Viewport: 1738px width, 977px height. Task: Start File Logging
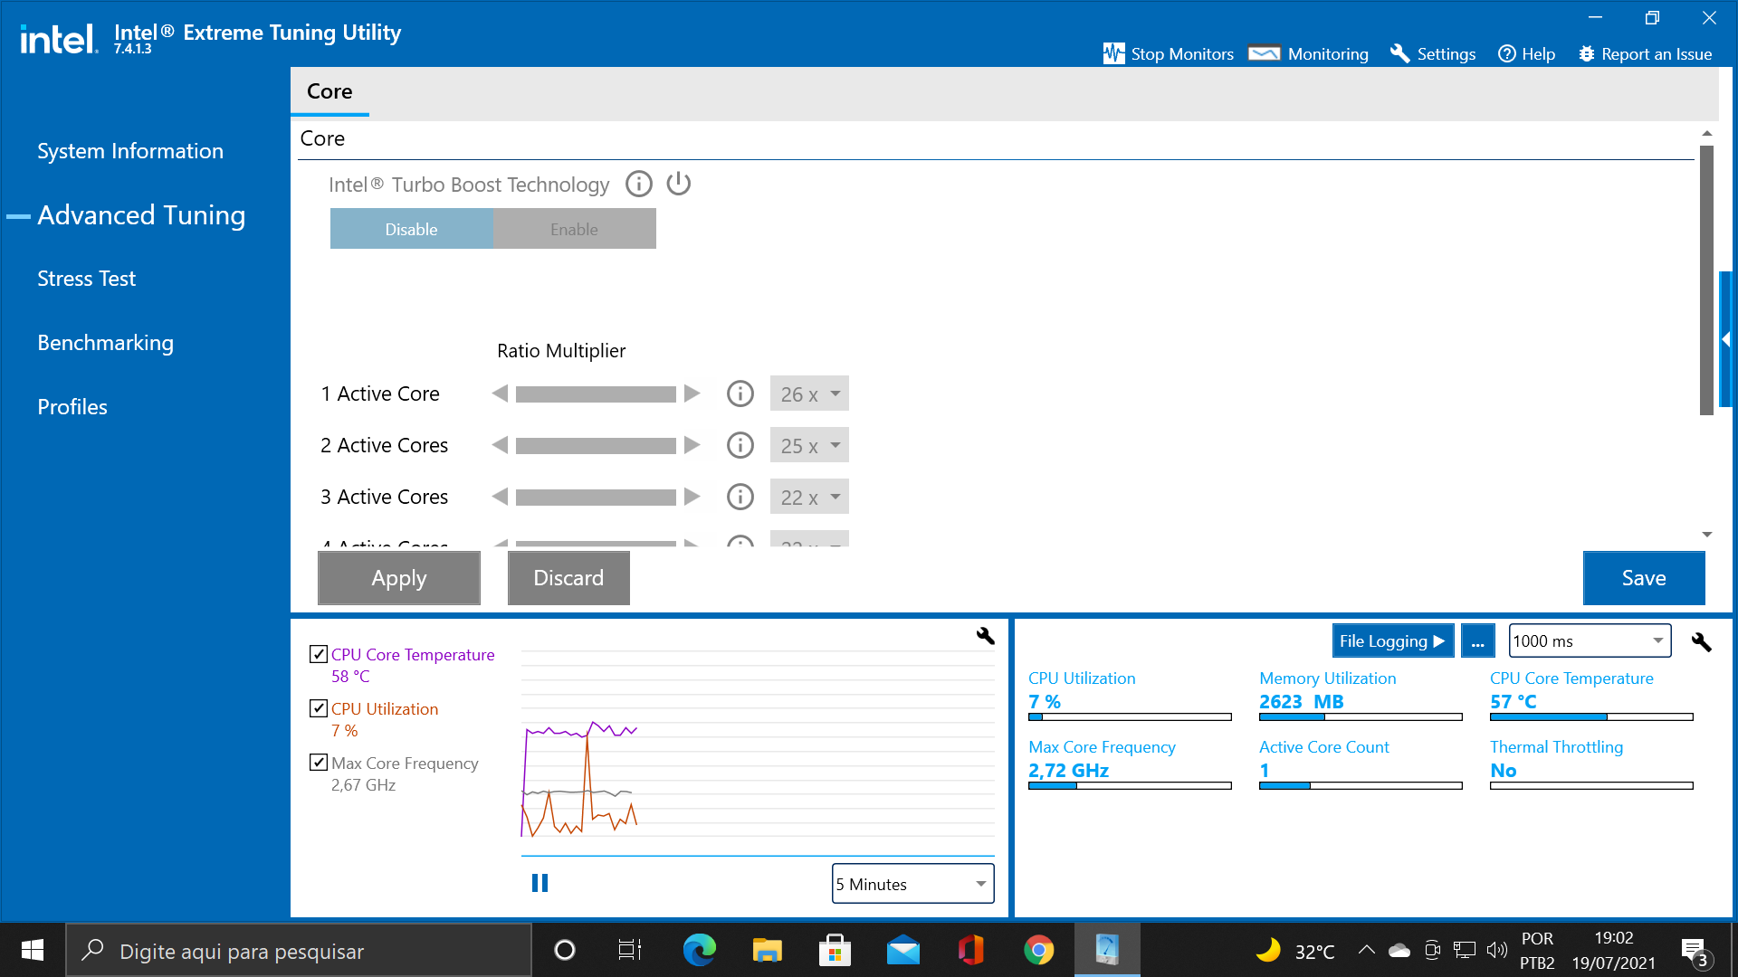1393,641
